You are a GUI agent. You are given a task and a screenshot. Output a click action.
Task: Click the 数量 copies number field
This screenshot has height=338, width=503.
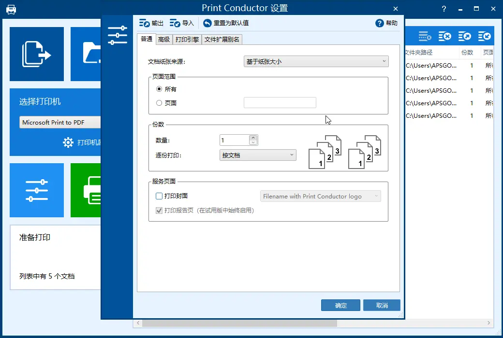235,140
